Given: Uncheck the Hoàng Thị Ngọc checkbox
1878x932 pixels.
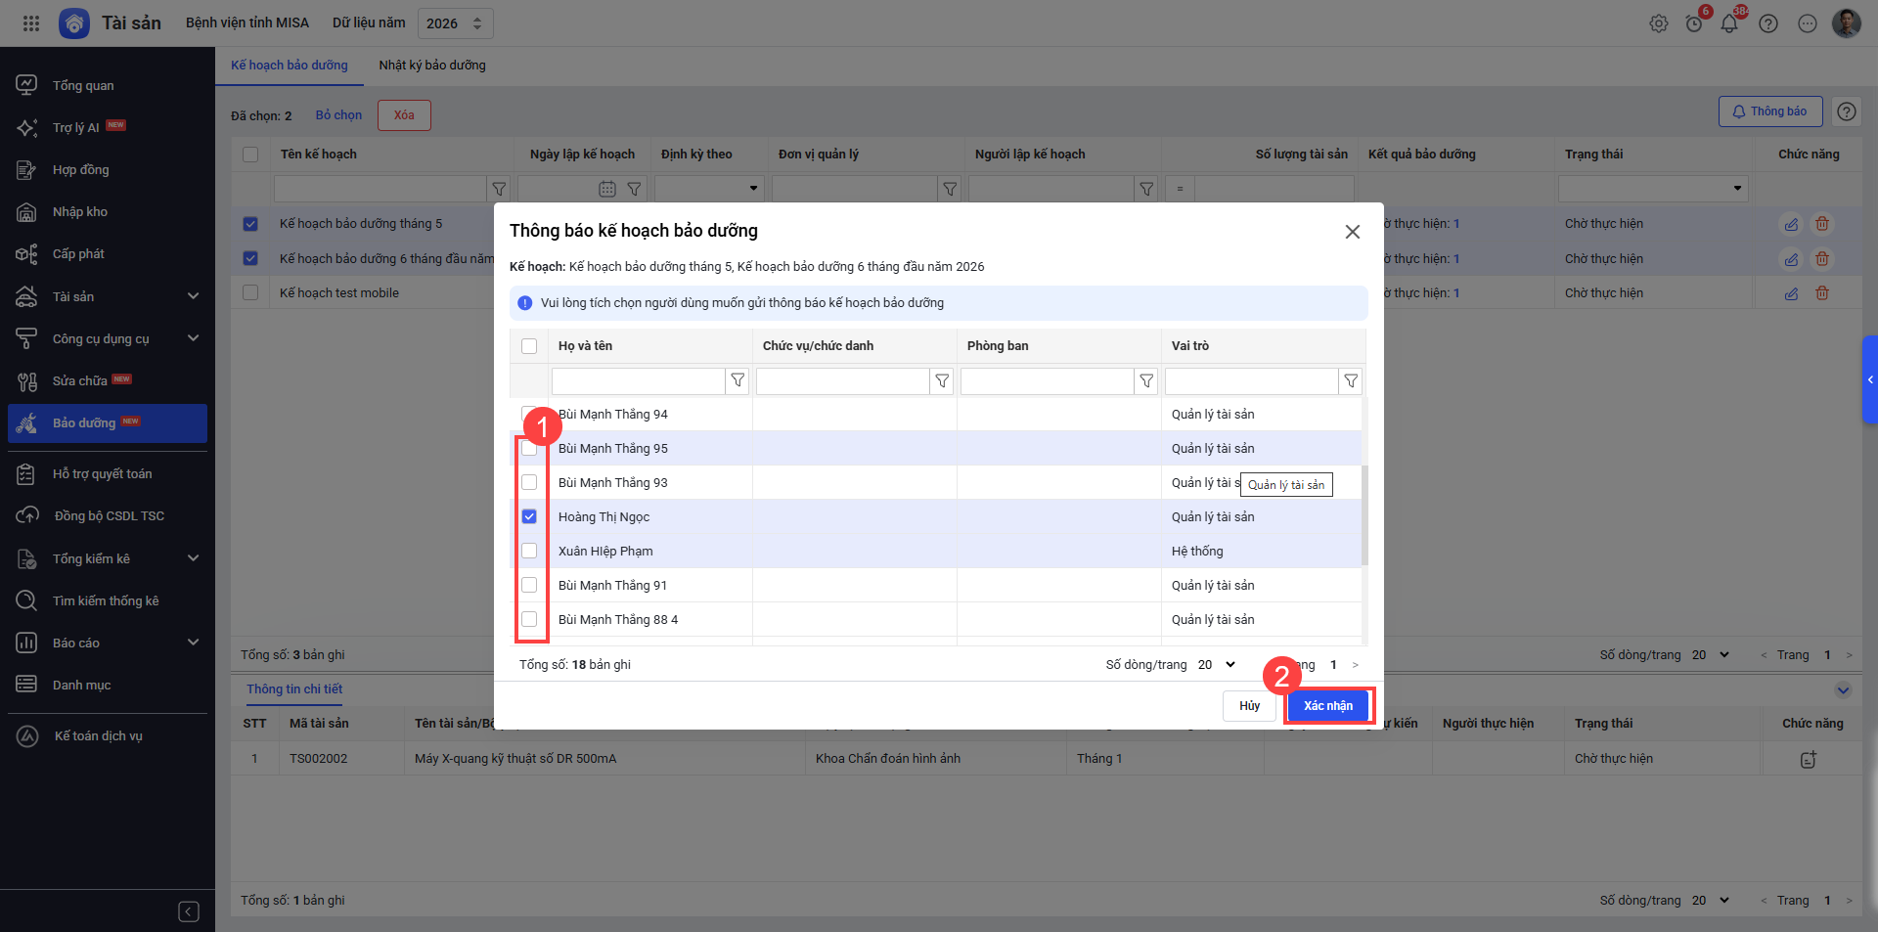Looking at the screenshot, I should 529,516.
